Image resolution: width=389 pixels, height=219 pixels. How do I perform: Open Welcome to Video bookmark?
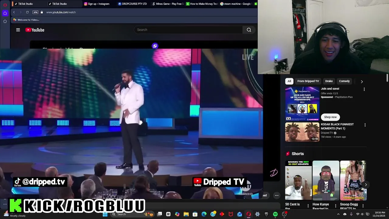click(26, 20)
